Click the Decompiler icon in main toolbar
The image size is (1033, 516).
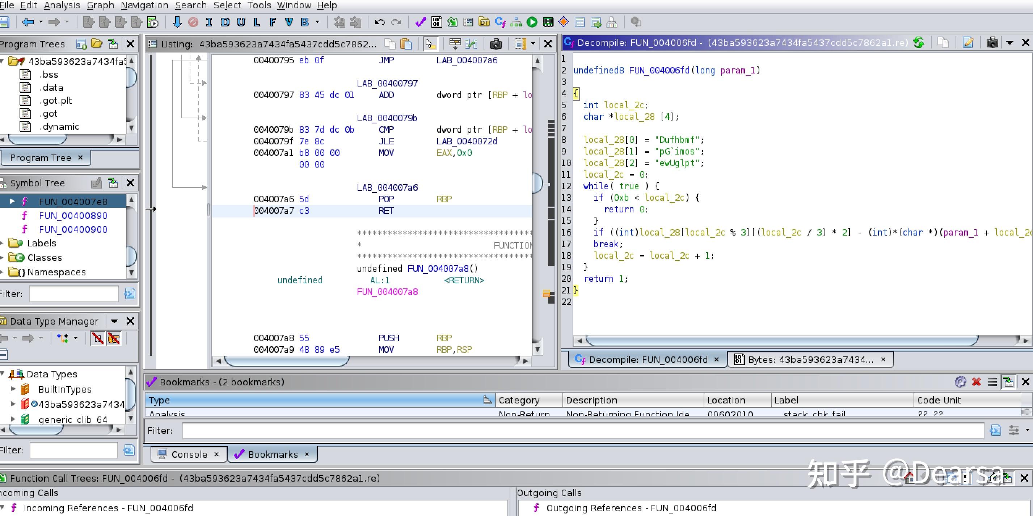pos(500,22)
